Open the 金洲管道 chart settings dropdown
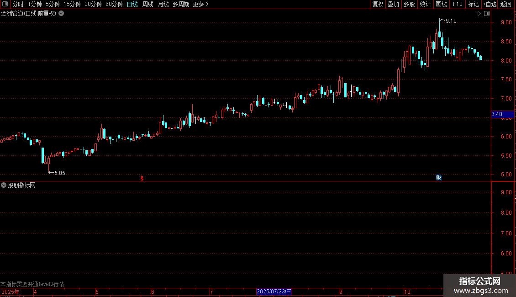 pos(61,14)
